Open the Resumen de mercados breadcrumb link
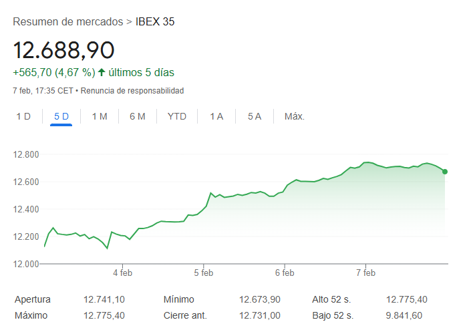 (67, 22)
